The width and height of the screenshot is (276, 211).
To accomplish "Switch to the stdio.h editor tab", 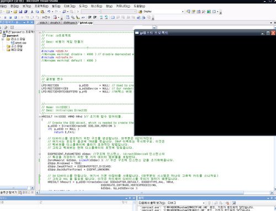I will click(44, 23).
